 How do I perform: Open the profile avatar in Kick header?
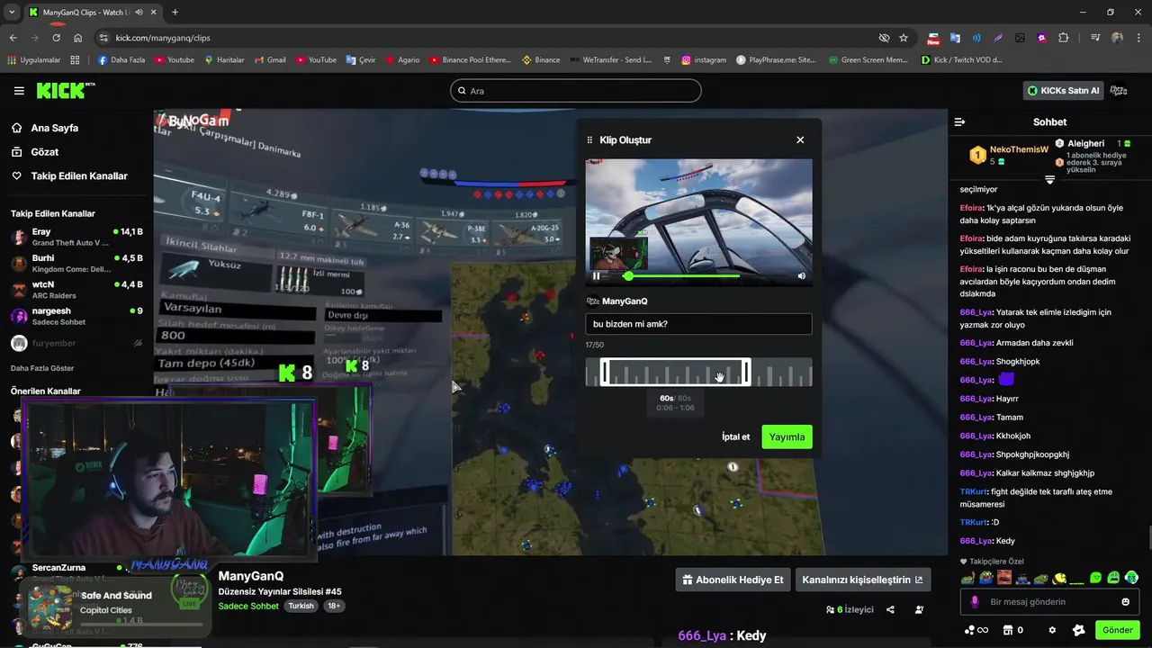click(1119, 90)
